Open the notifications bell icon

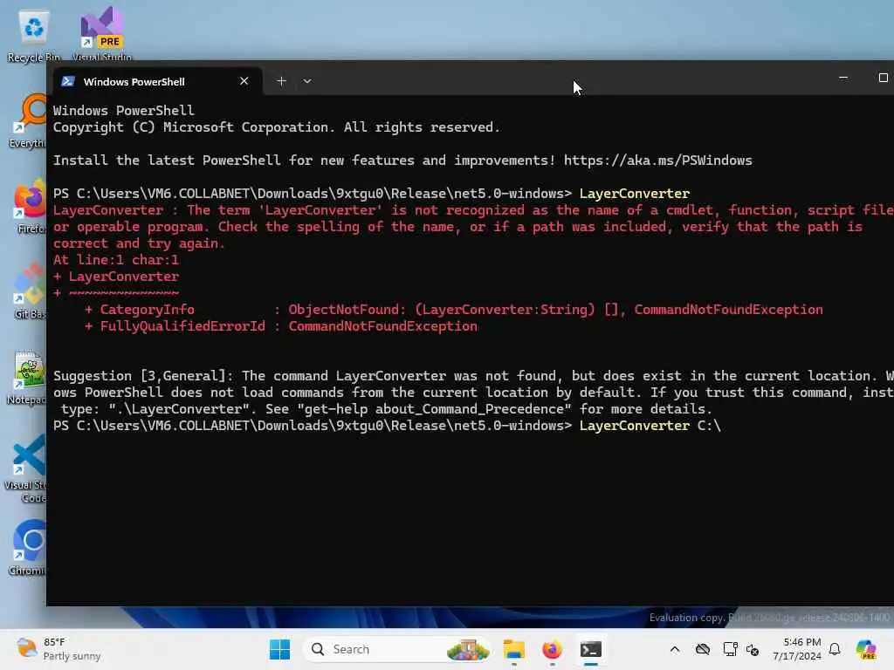835,649
